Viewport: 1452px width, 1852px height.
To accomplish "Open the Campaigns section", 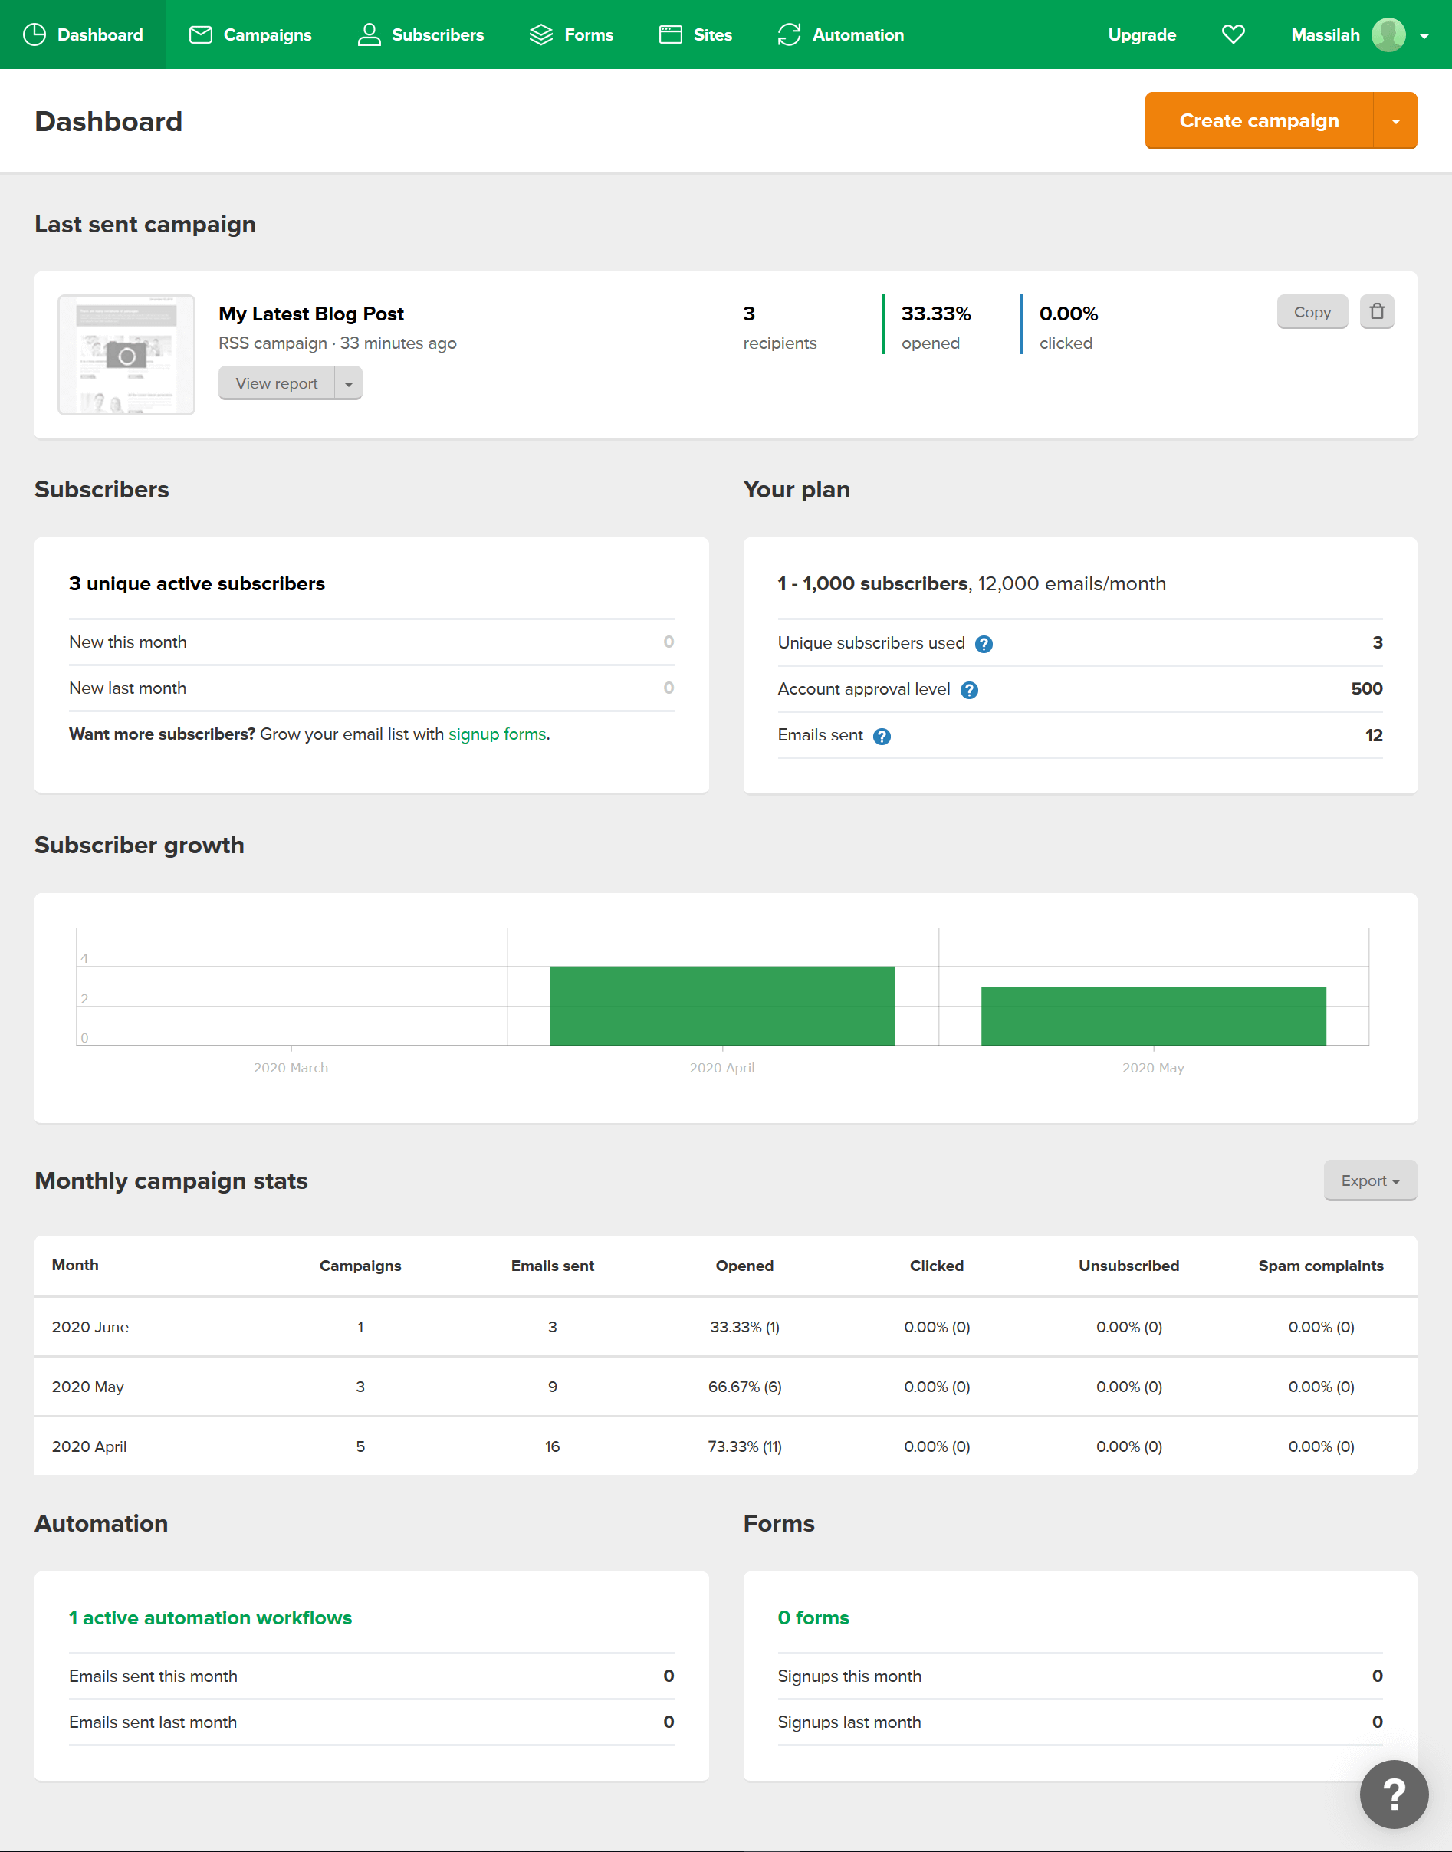I will pos(250,34).
